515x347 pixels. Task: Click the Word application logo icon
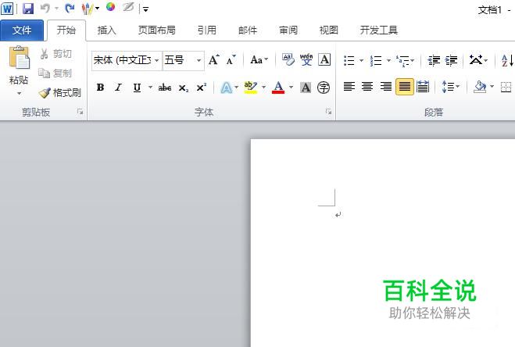(x=7, y=9)
